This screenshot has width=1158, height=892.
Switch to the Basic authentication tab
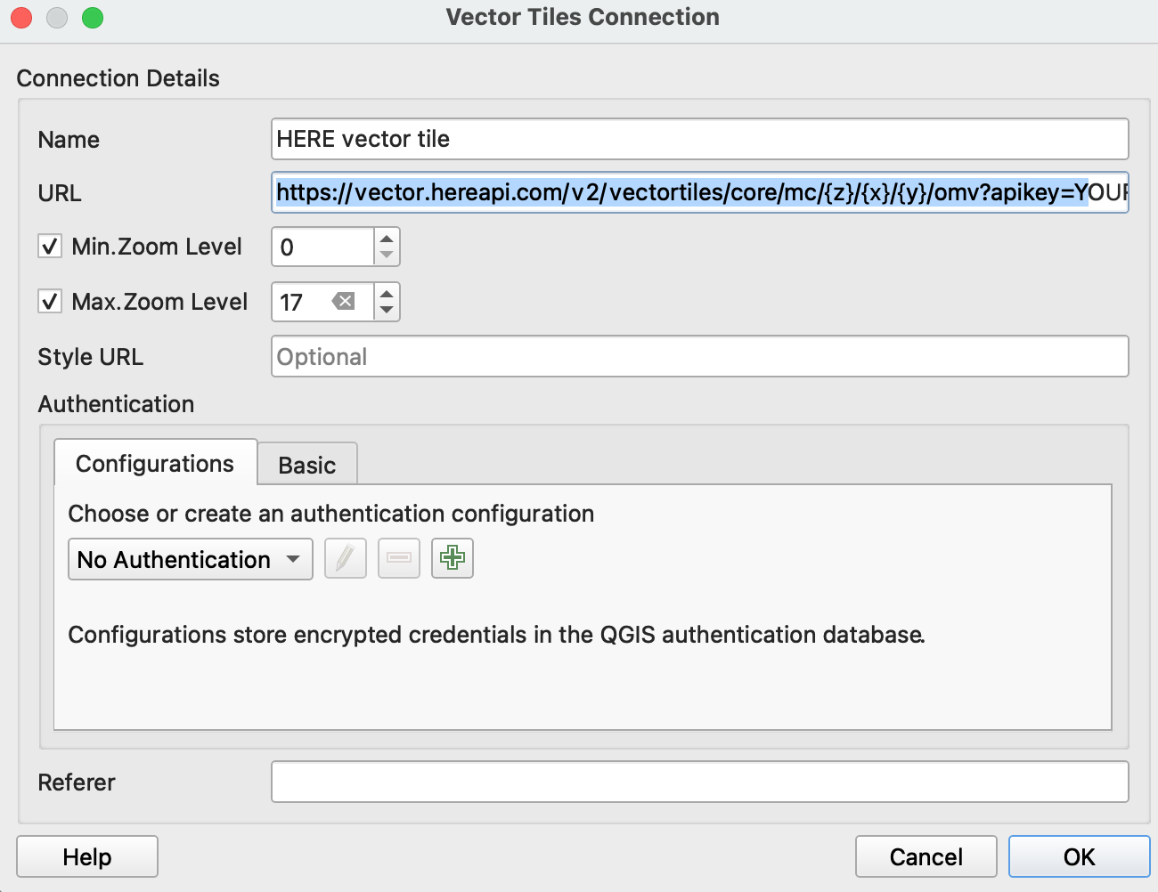coord(307,465)
